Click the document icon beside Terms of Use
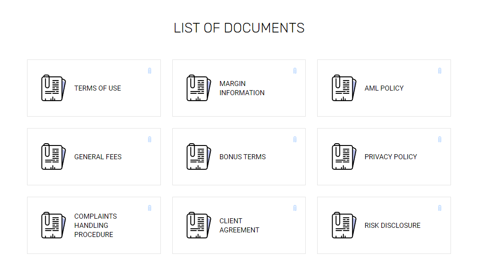This screenshot has width=478, height=280. click(53, 88)
